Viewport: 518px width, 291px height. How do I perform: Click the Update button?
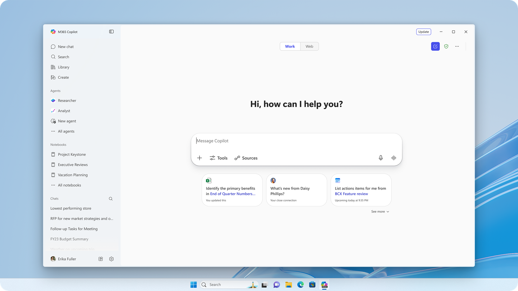424,31
